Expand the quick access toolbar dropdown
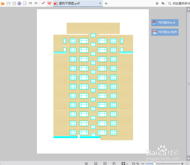The width and height of the screenshot is (190, 165). pos(43,3)
